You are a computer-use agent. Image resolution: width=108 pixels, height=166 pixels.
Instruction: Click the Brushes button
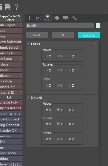(x=11, y=136)
